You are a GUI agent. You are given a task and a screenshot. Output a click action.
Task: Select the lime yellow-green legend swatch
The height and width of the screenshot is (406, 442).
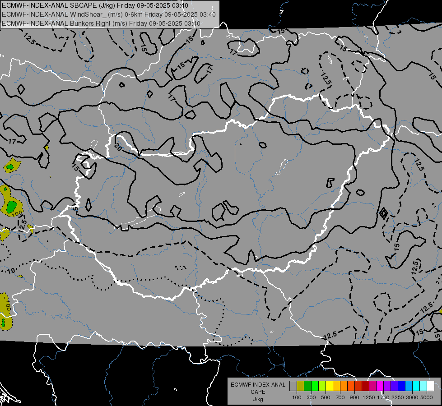pos(322,386)
